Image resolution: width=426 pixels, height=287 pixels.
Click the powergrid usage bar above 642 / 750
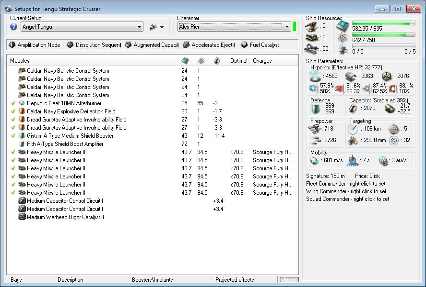point(384,34)
